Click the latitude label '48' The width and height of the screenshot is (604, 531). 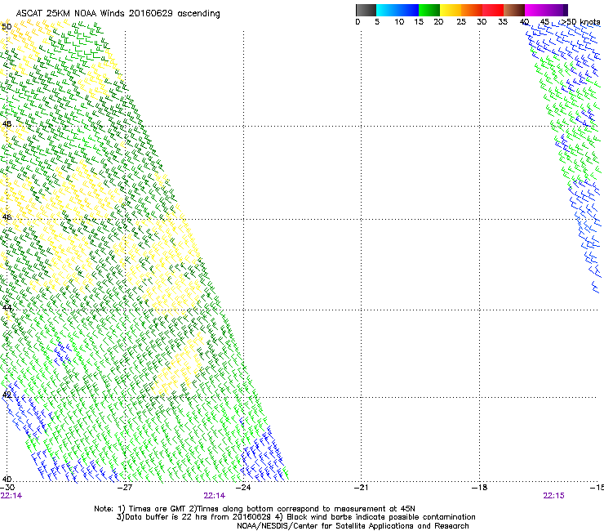pyautogui.click(x=7, y=124)
